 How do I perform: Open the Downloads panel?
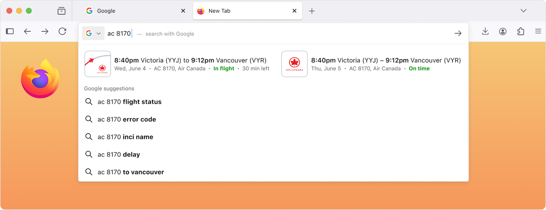click(x=485, y=31)
